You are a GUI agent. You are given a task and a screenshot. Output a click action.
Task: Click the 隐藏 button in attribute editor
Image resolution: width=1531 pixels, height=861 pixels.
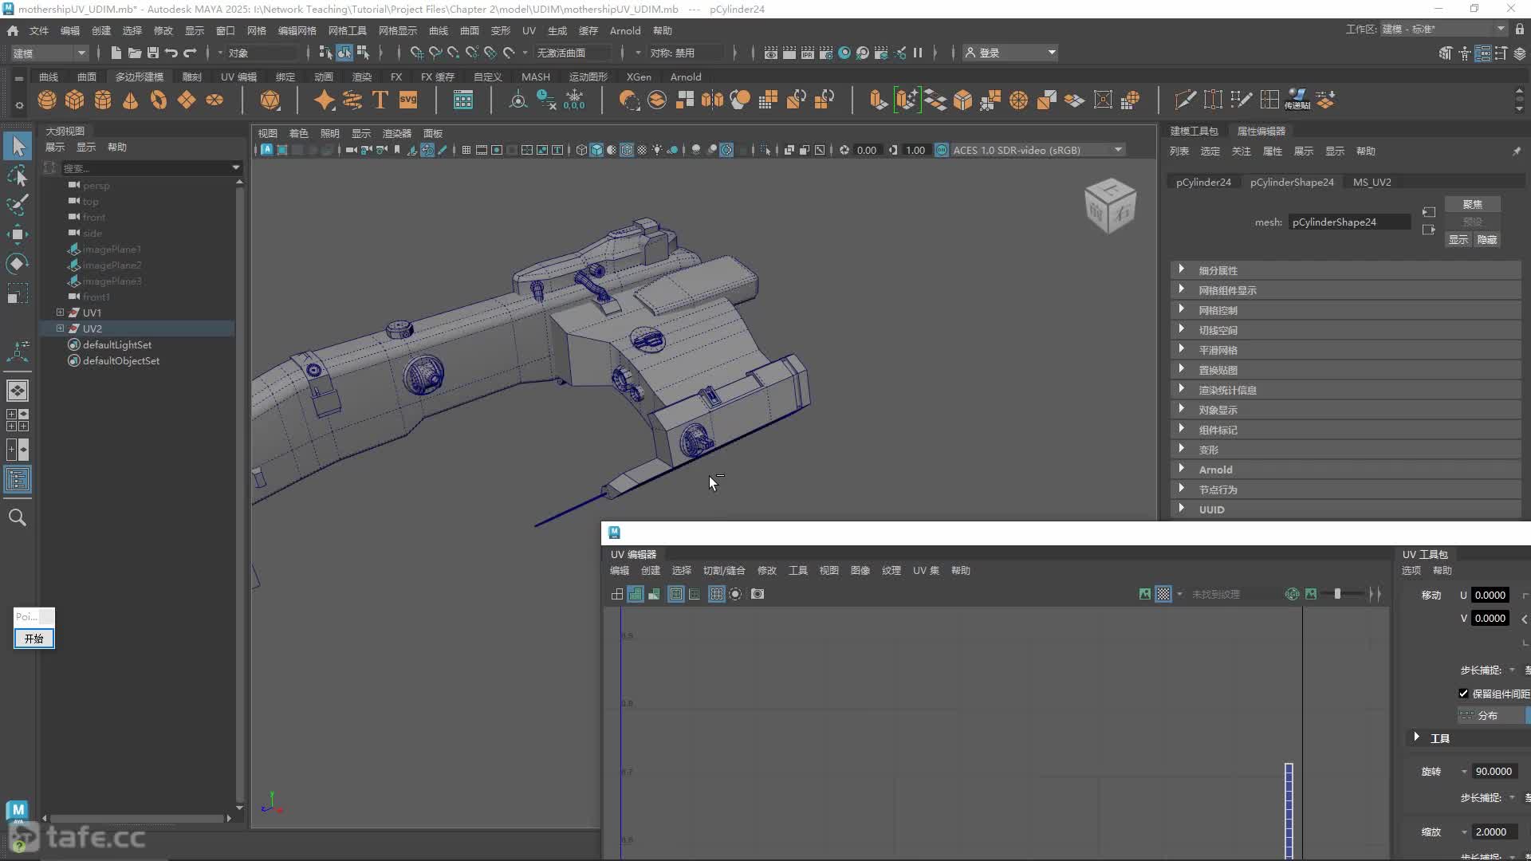click(x=1487, y=239)
